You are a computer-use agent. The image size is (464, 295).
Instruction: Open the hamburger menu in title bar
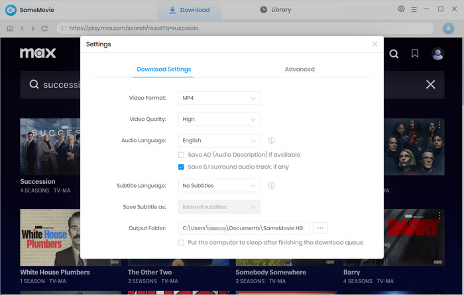(414, 9)
